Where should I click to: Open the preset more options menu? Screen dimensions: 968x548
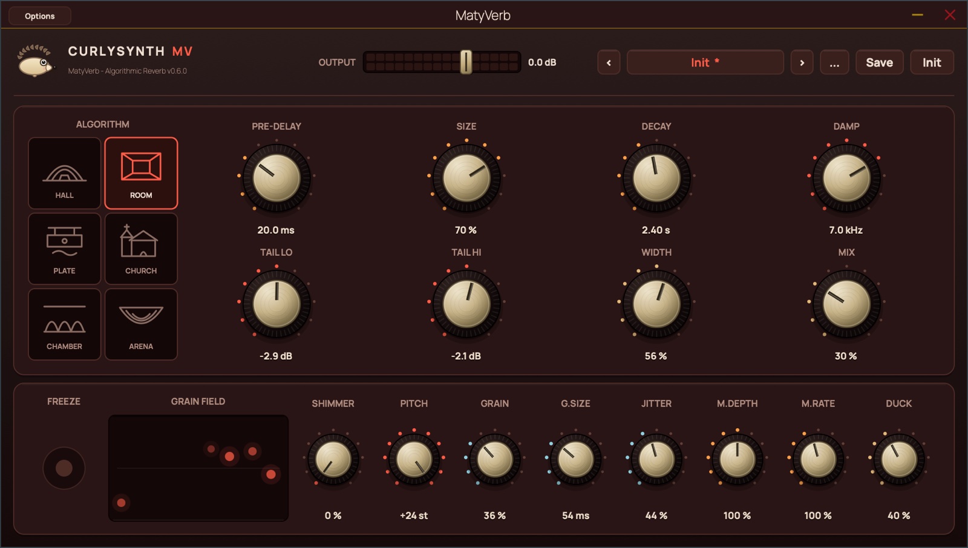pyautogui.click(x=834, y=62)
